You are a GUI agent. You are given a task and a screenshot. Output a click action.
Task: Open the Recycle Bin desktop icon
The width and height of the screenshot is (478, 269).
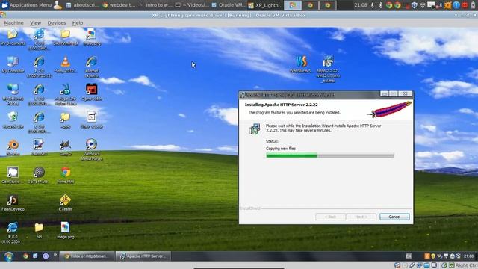pyautogui.click(x=13, y=120)
